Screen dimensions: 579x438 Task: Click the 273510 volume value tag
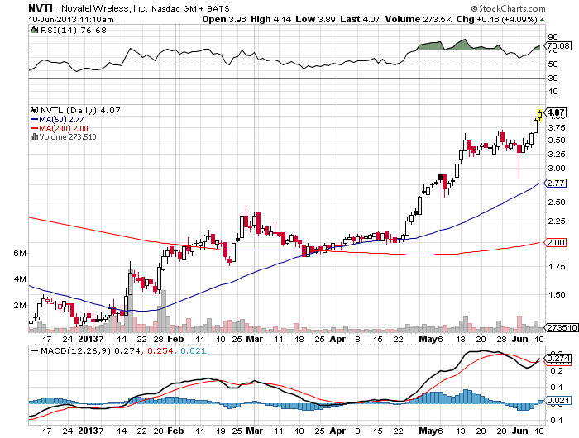coord(562,327)
